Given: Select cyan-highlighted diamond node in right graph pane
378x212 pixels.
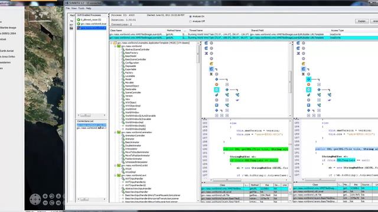Looking at the screenshot, I should click(x=308, y=79).
